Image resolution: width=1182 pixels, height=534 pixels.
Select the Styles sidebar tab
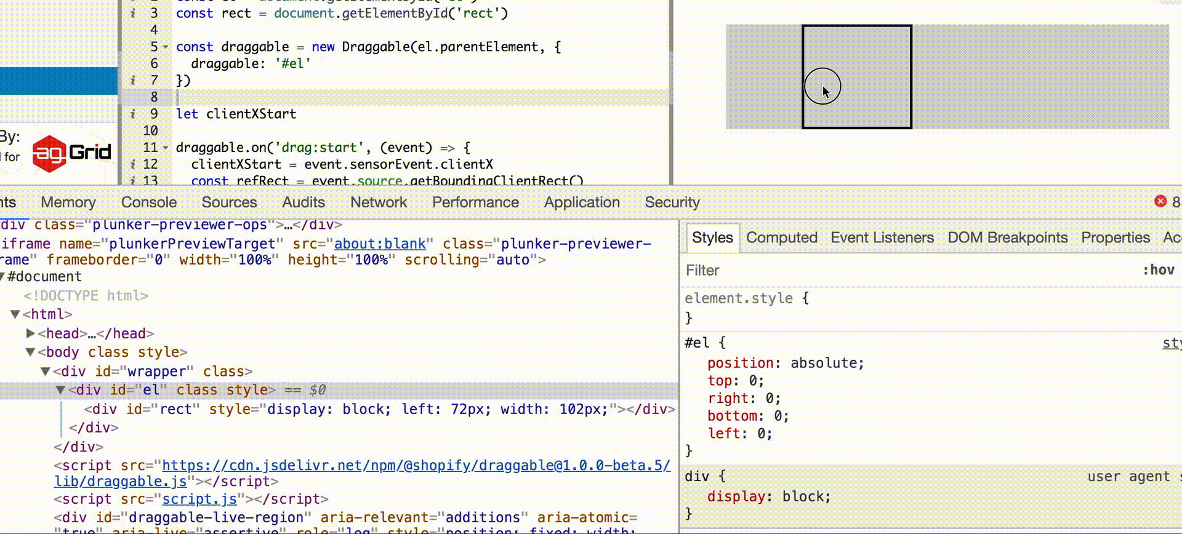712,237
